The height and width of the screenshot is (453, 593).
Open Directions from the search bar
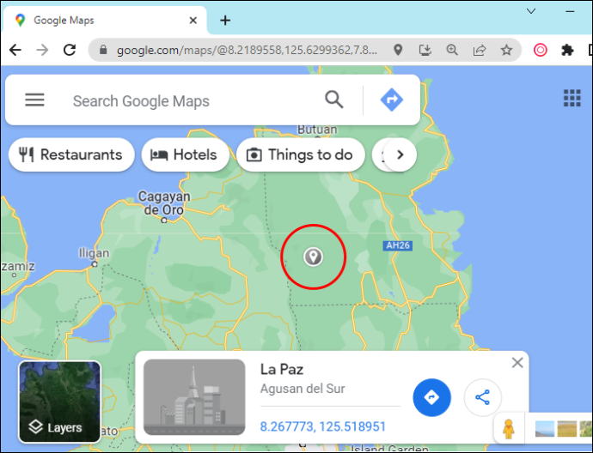[391, 100]
